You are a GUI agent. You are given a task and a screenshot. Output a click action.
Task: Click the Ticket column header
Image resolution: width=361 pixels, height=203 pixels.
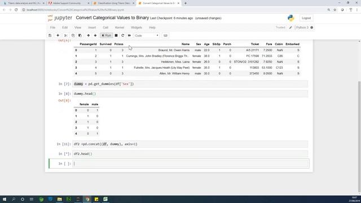click(x=255, y=44)
